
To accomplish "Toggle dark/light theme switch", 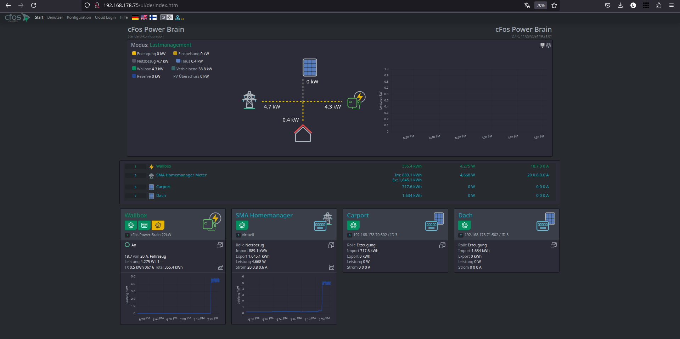I will pyautogui.click(x=167, y=17).
